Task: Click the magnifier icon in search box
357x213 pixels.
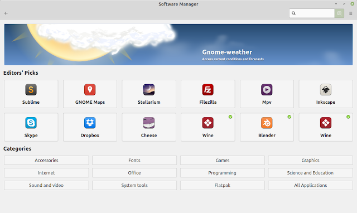Action: 294,13
